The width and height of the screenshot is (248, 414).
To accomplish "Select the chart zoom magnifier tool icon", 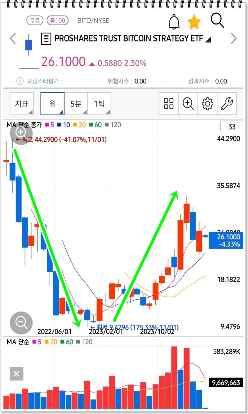I will click(188, 104).
